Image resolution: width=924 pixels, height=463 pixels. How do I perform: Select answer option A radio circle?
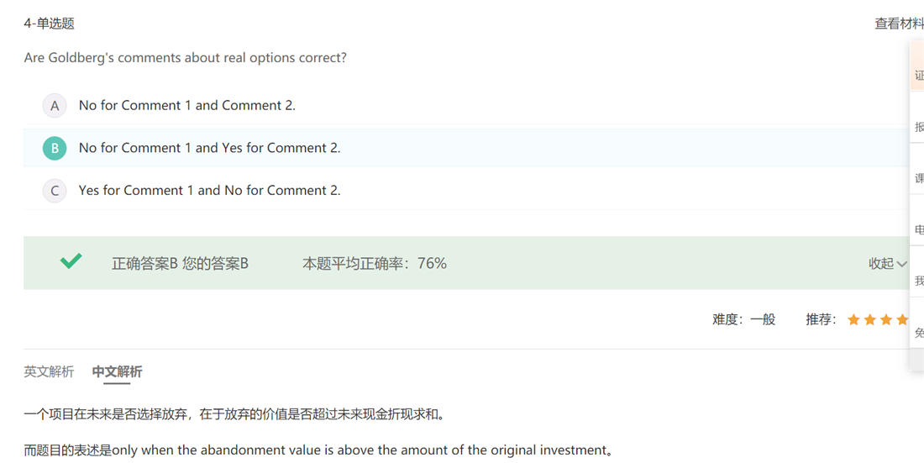pyautogui.click(x=55, y=106)
